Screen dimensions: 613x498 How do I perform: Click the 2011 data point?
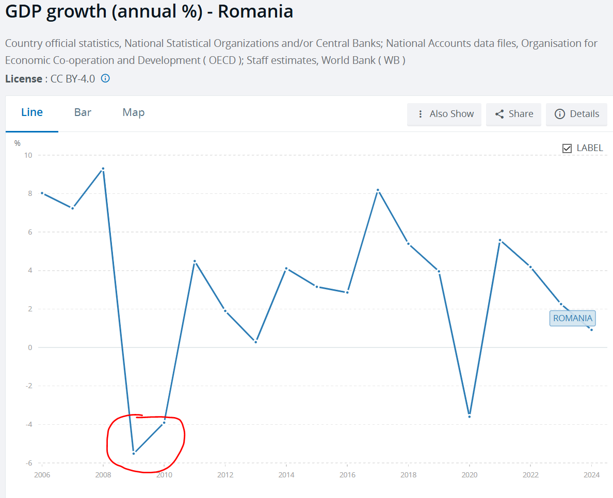[195, 261]
